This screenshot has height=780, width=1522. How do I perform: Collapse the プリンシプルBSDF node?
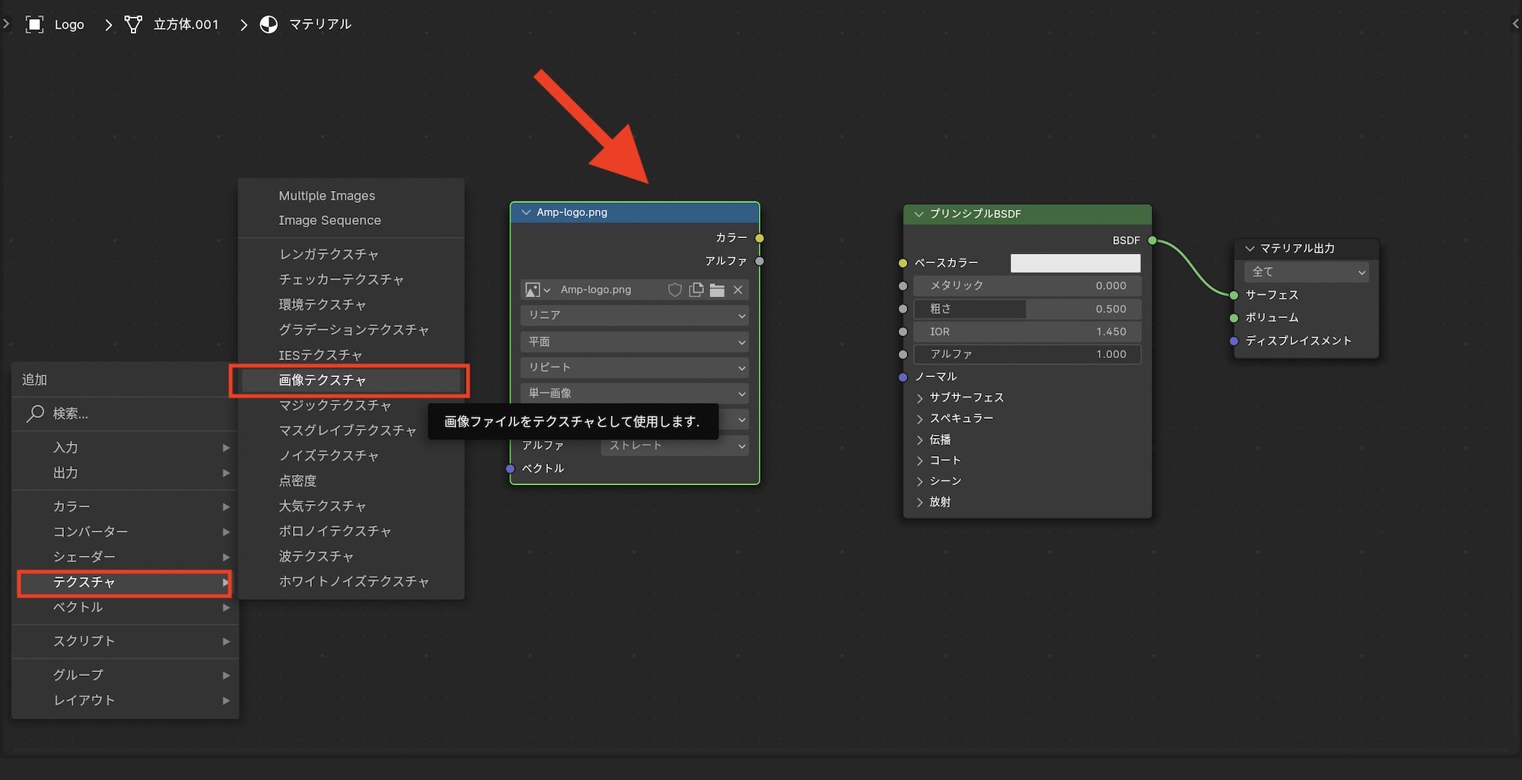(x=919, y=214)
